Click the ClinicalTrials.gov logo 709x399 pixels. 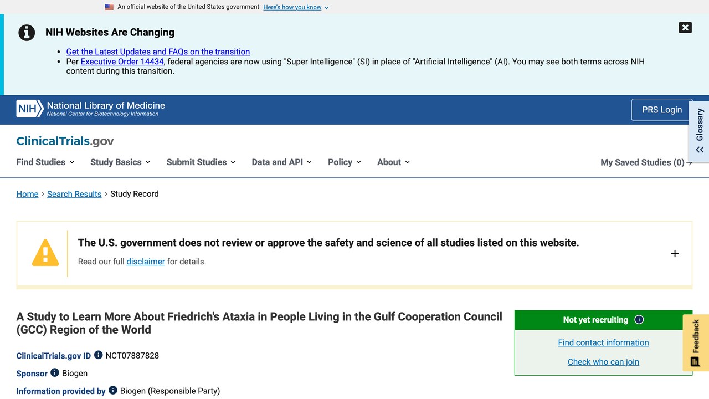pos(65,141)
